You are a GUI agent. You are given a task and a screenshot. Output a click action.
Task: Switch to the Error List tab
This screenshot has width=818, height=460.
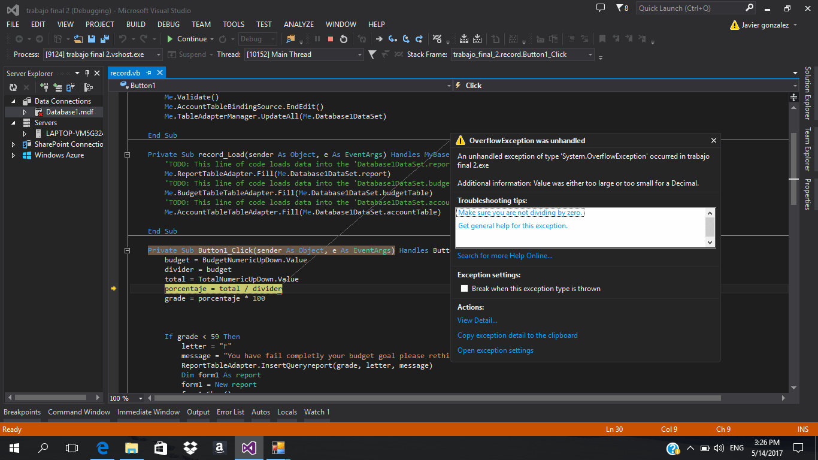click(231, 412)
